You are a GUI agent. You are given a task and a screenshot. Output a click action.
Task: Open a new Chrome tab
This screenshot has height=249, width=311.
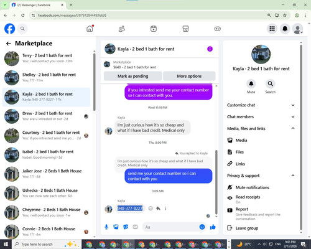(x=71, y=5)
